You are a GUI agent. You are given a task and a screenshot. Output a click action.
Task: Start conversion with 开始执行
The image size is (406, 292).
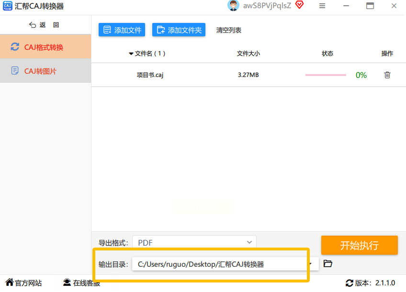pos(360,245)
